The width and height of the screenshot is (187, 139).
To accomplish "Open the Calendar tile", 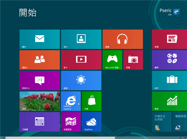I will (x=40, y=122).
